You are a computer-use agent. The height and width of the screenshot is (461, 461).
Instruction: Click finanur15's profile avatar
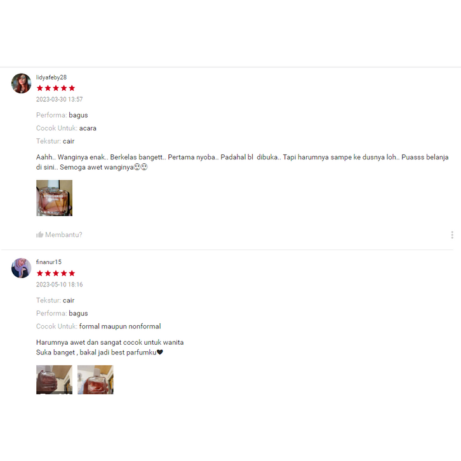click(x=21, y=268)
